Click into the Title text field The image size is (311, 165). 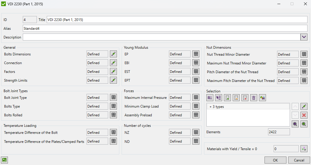[x=177, y=20]
